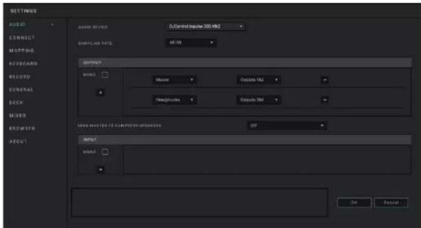
Task: Click the Cancel button
Action: coord(391,203)
